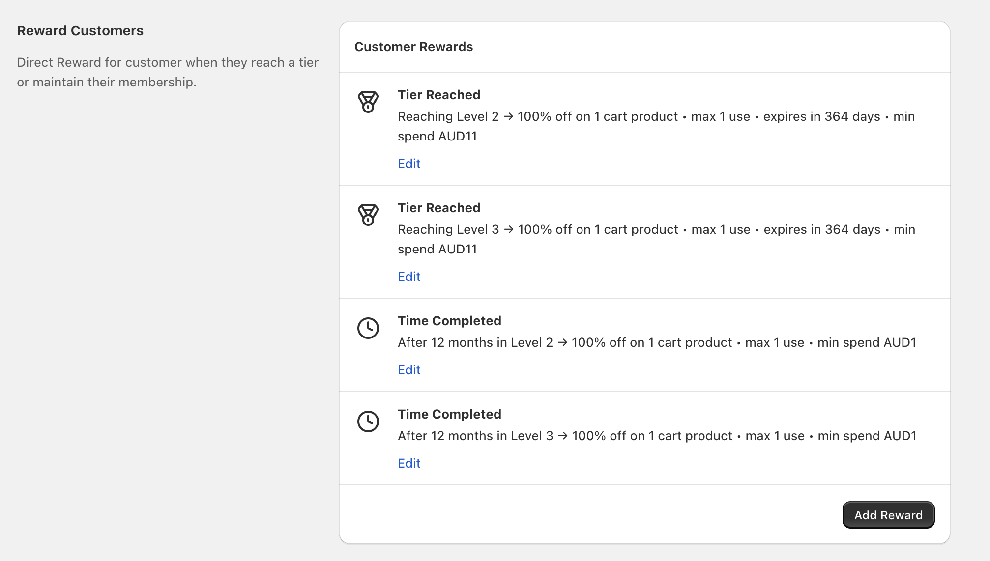Edit the Level 3 Time Completed reward
990x561 pixels.
coord(409,463)
